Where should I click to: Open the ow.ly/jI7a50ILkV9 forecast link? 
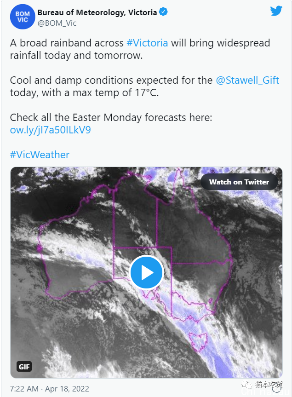(x=51, y=130)
